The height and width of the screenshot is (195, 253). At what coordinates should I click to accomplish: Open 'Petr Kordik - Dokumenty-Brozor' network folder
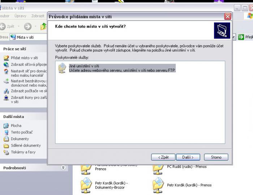tap(86, 185)
